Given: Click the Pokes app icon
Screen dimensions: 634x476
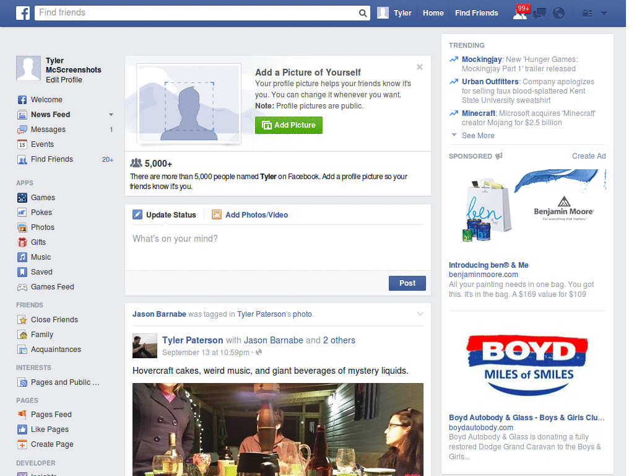Looking at the screenshot, I should (22, 213).
